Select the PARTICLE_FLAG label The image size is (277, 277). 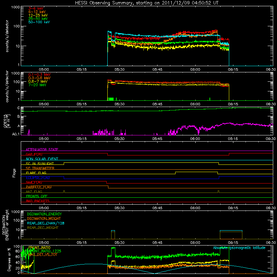(39, 187)
